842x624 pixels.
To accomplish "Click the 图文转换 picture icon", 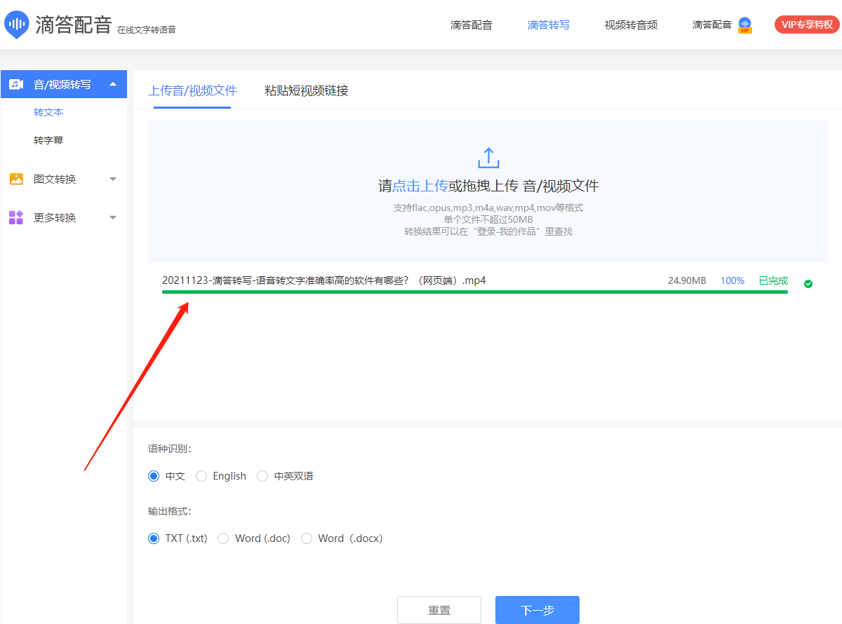I will pyautogui.click(x=16, y=179).
